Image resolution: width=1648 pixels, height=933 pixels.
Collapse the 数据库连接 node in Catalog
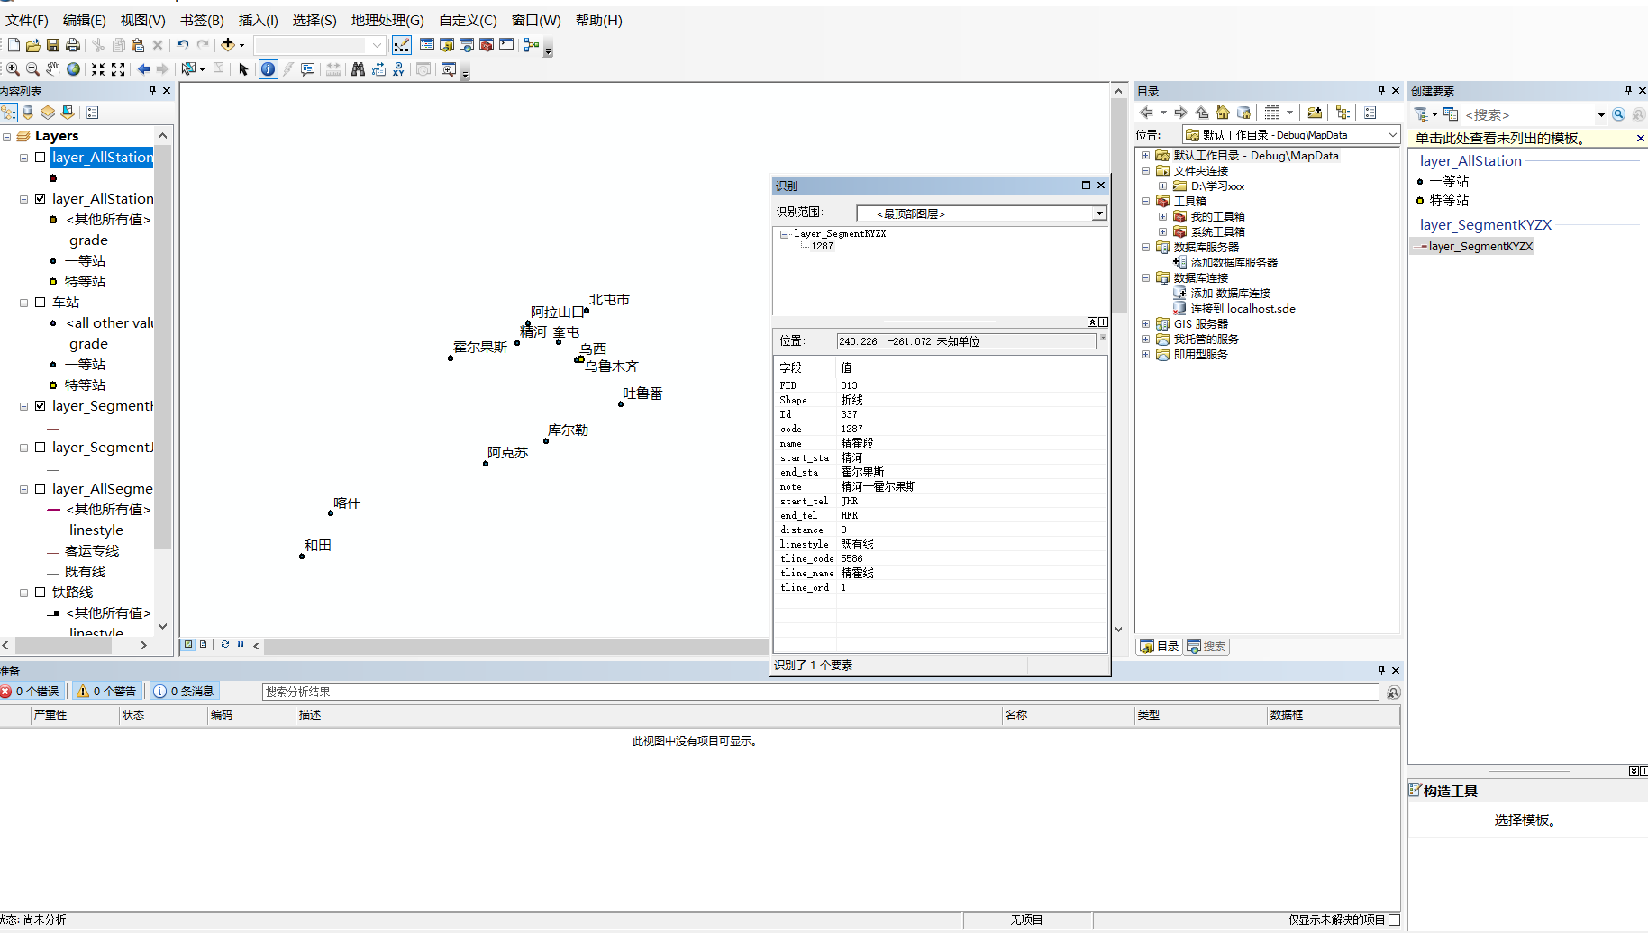click(1145, 277)
